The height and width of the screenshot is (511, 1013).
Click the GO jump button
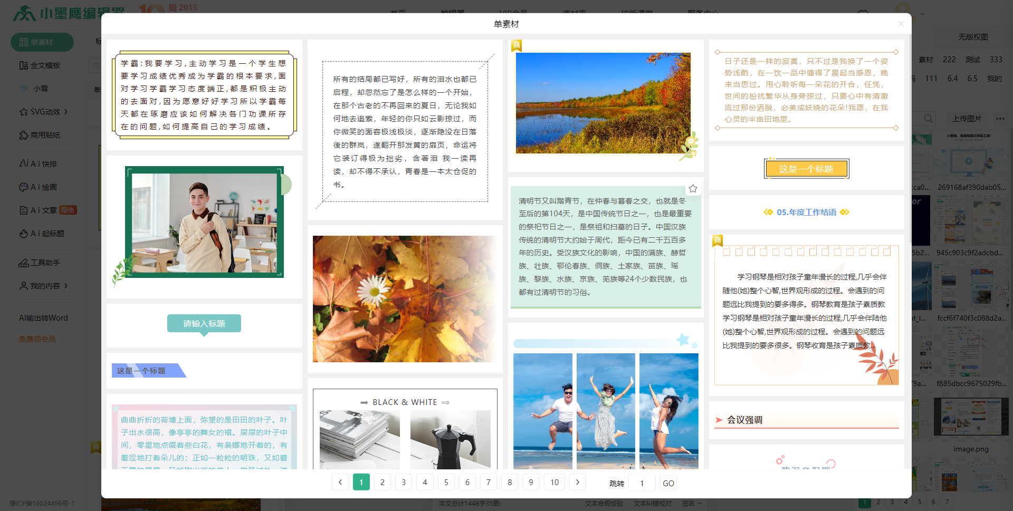coord(668,483)
